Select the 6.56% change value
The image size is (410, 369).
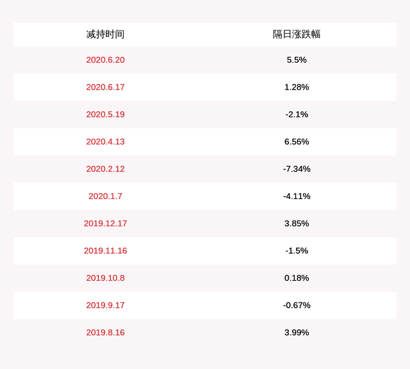point(297,142)
